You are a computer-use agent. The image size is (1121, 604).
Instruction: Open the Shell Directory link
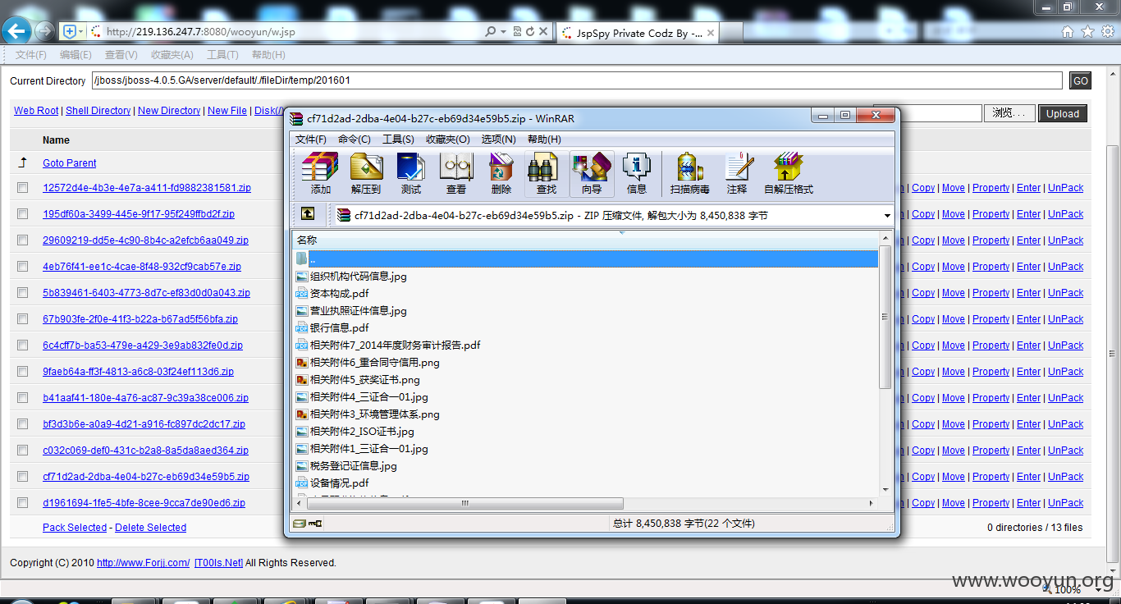pyautogui.click(x=98, y=111)
